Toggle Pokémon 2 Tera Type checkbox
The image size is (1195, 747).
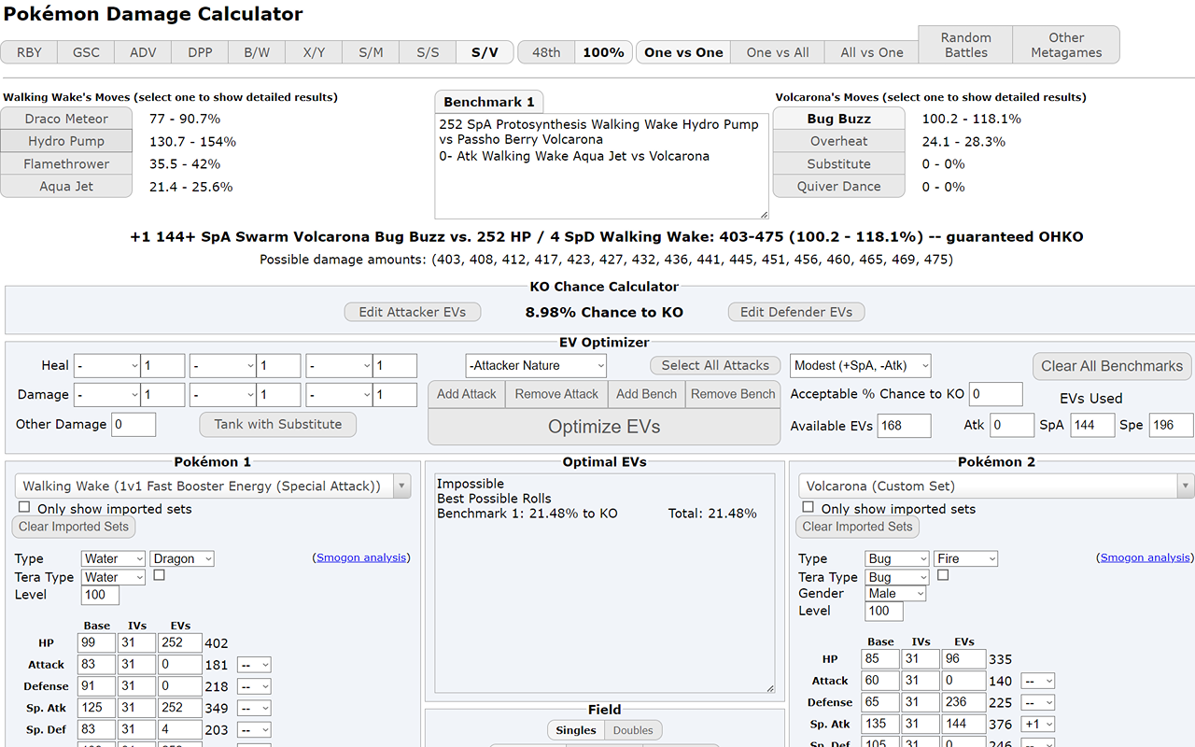click(x=943, y=575)
